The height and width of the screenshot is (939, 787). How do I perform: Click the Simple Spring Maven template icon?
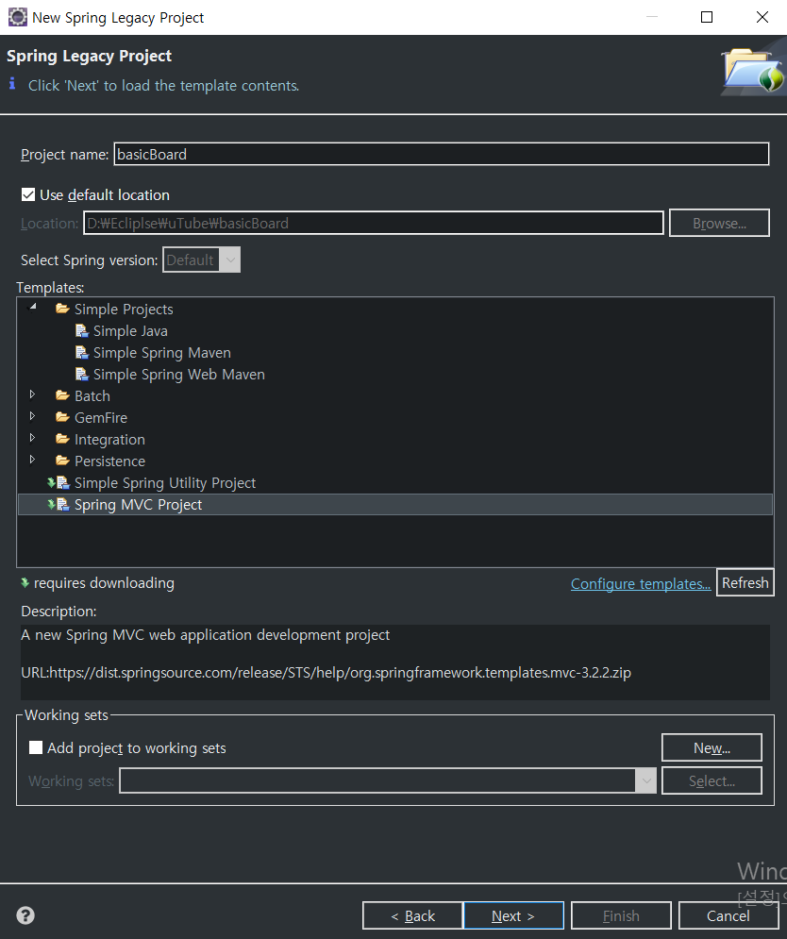[x=82, y=353]
